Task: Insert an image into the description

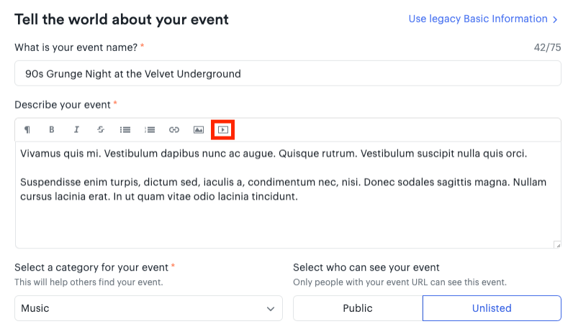Action: (199, 129)
